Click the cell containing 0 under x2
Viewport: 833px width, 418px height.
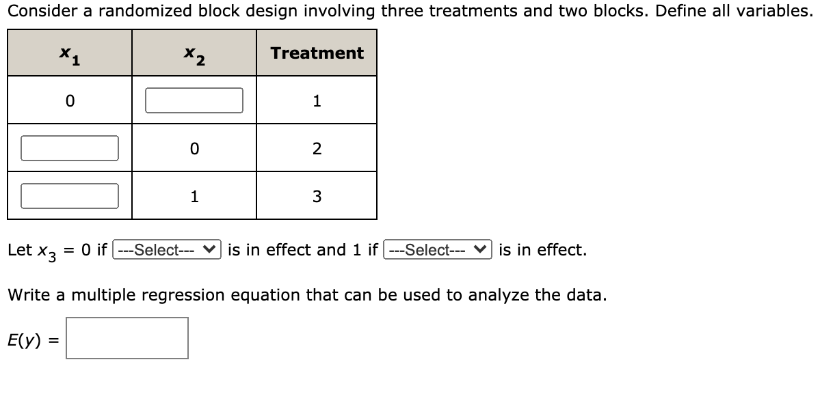(194, 148)
